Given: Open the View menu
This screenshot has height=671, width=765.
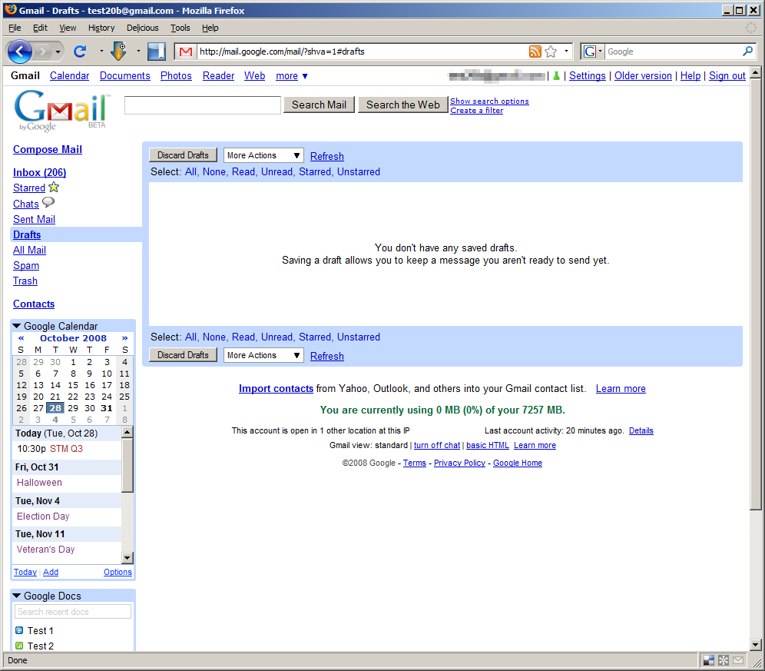Looking at the screenshot, I should [x=68, y=28].
